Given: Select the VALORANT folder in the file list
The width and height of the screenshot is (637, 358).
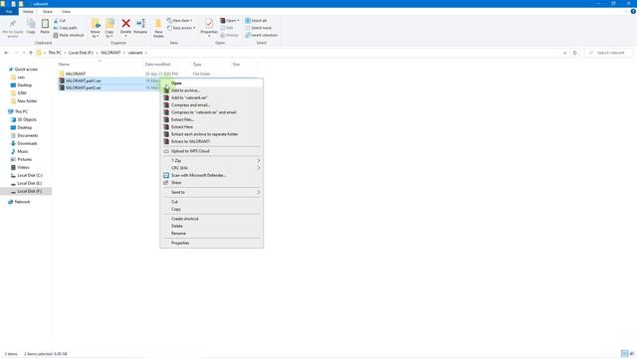Looking at the screenshot, I should click(x=76, y=74).
